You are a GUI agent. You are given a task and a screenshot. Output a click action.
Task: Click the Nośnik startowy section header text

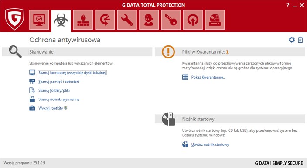(x=198, y=119)
